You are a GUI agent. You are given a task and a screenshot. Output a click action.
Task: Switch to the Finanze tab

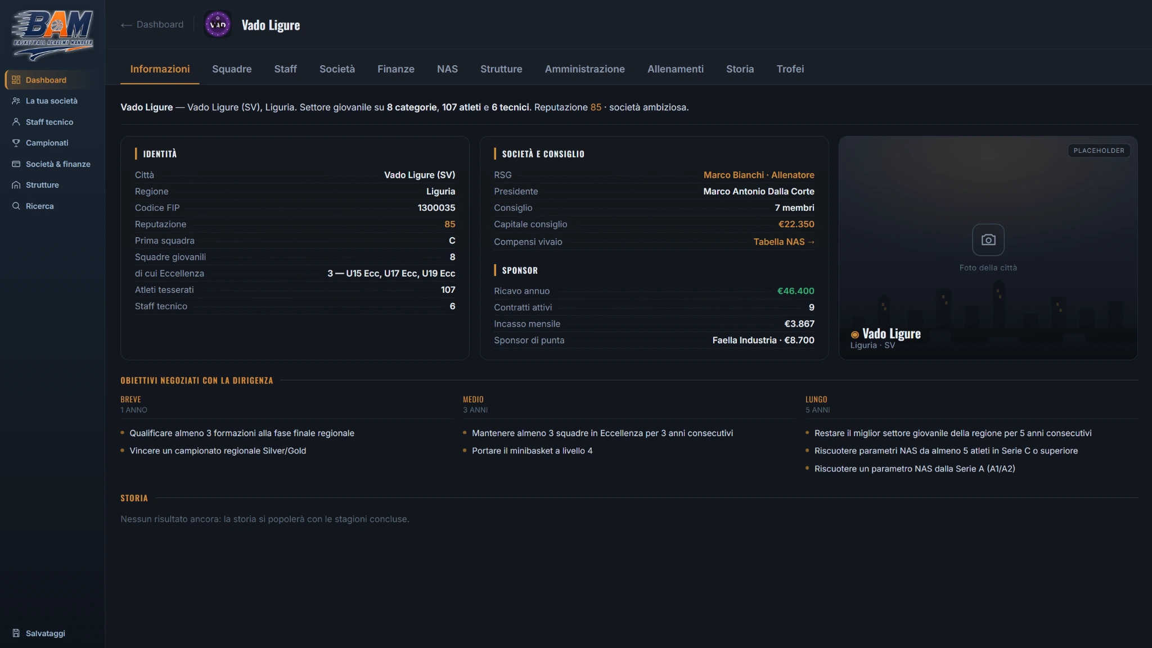(x=396, y=69)
